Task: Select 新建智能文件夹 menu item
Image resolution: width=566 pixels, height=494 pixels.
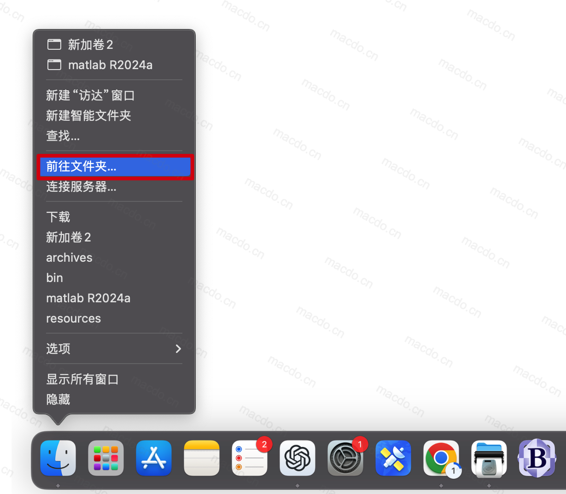Action: pos(88,116)
